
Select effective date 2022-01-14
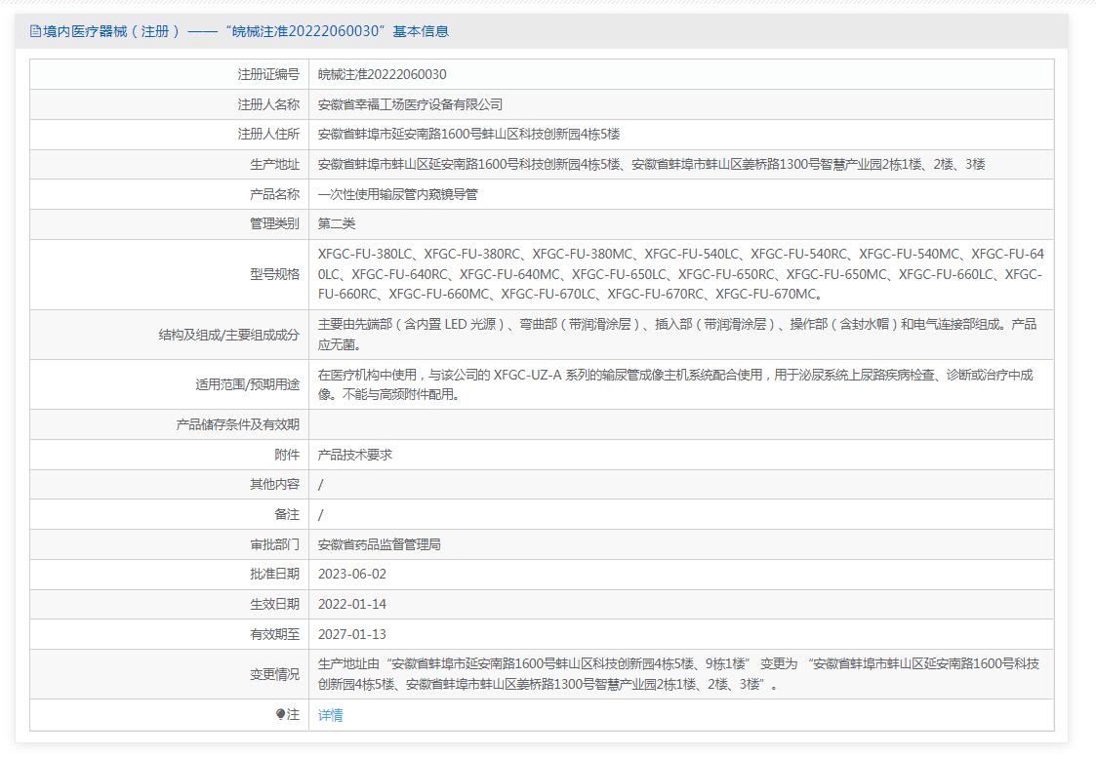point(351,604)
